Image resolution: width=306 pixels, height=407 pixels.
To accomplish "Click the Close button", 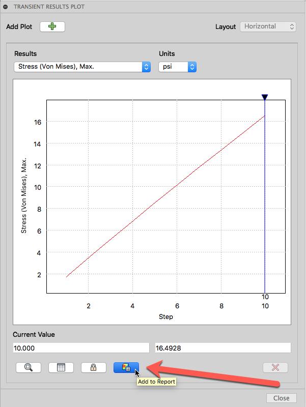I will pos(282,398).
